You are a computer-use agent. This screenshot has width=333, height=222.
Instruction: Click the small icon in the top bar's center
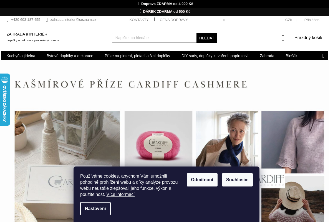[x=224, y=20]
